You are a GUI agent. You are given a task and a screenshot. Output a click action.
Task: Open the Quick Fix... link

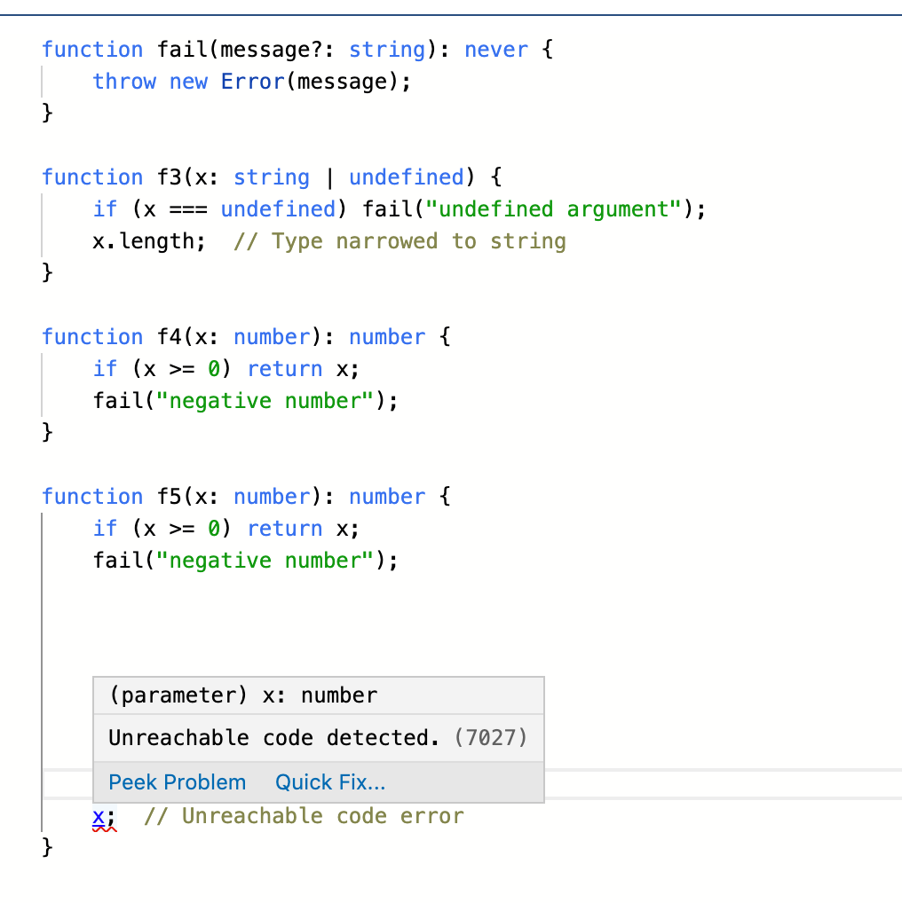330,782
